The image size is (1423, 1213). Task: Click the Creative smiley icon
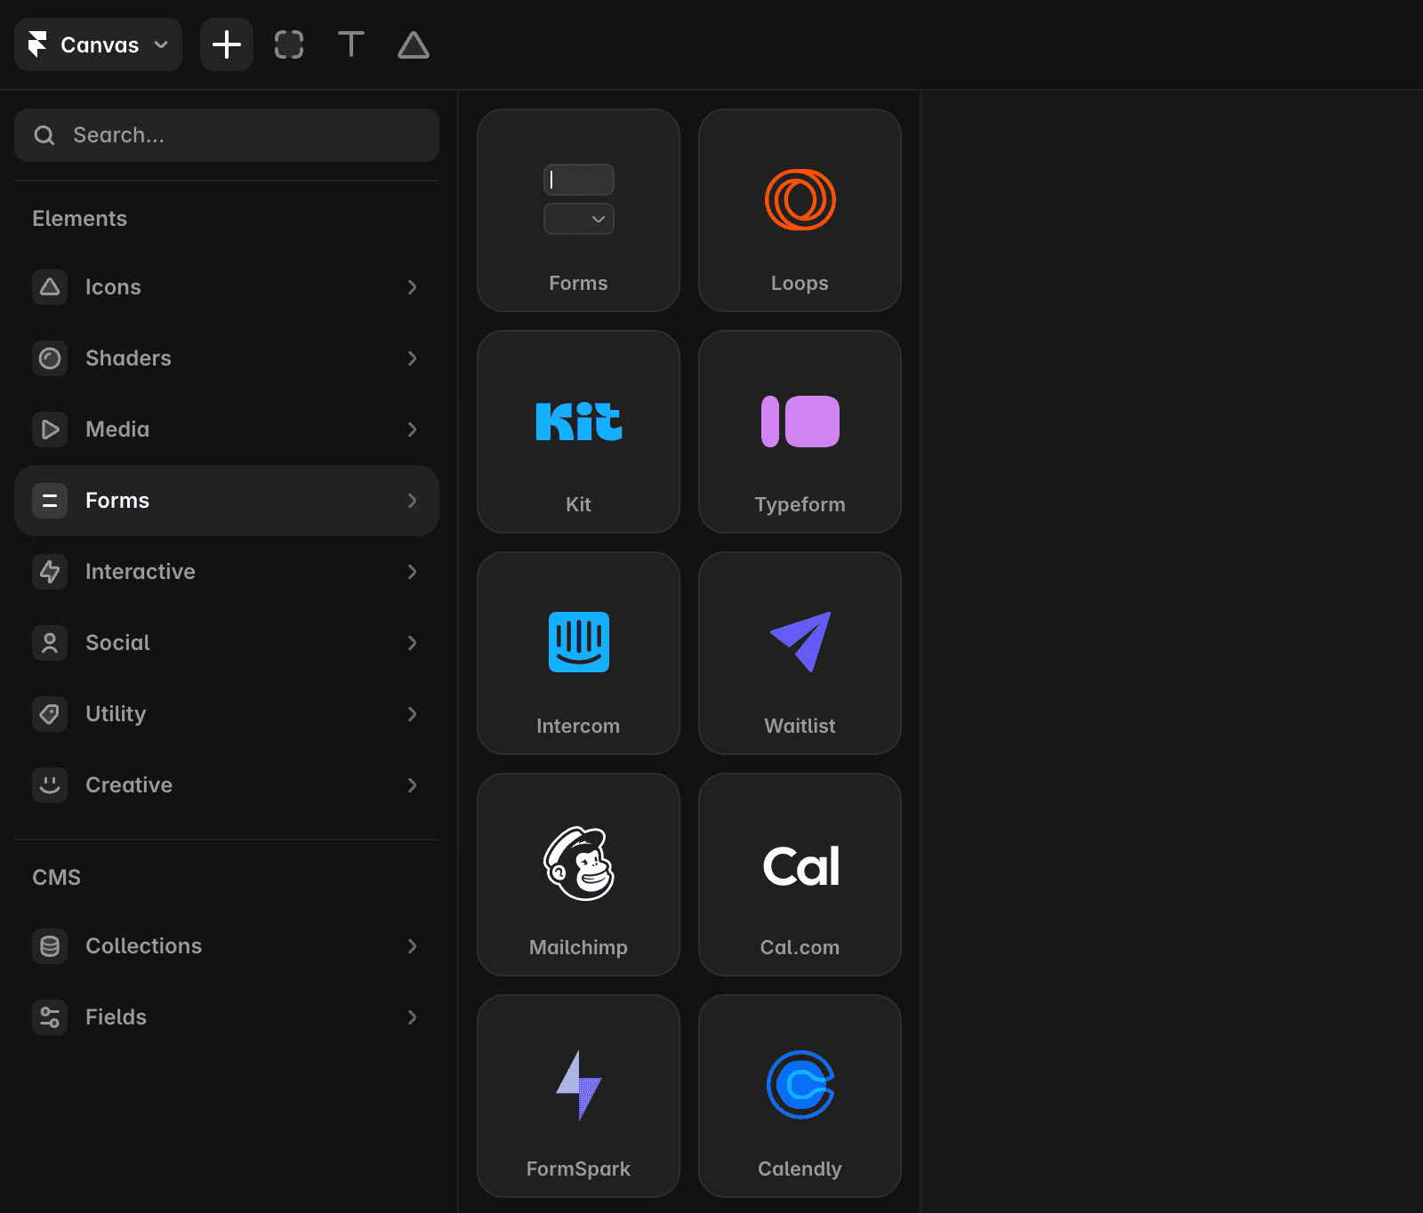click(50, 785)
